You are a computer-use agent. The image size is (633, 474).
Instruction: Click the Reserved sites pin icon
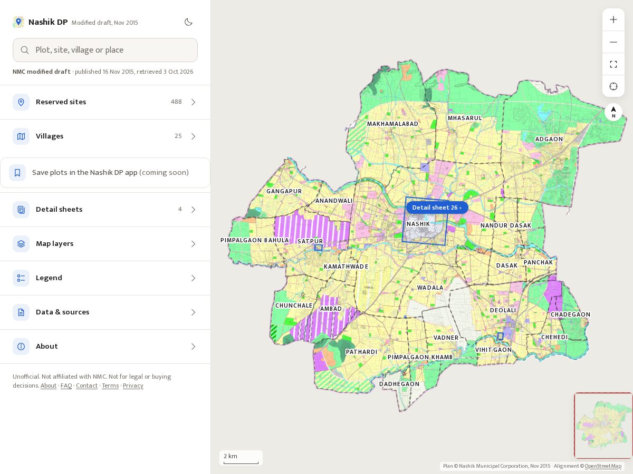click(x=21, y=102)
